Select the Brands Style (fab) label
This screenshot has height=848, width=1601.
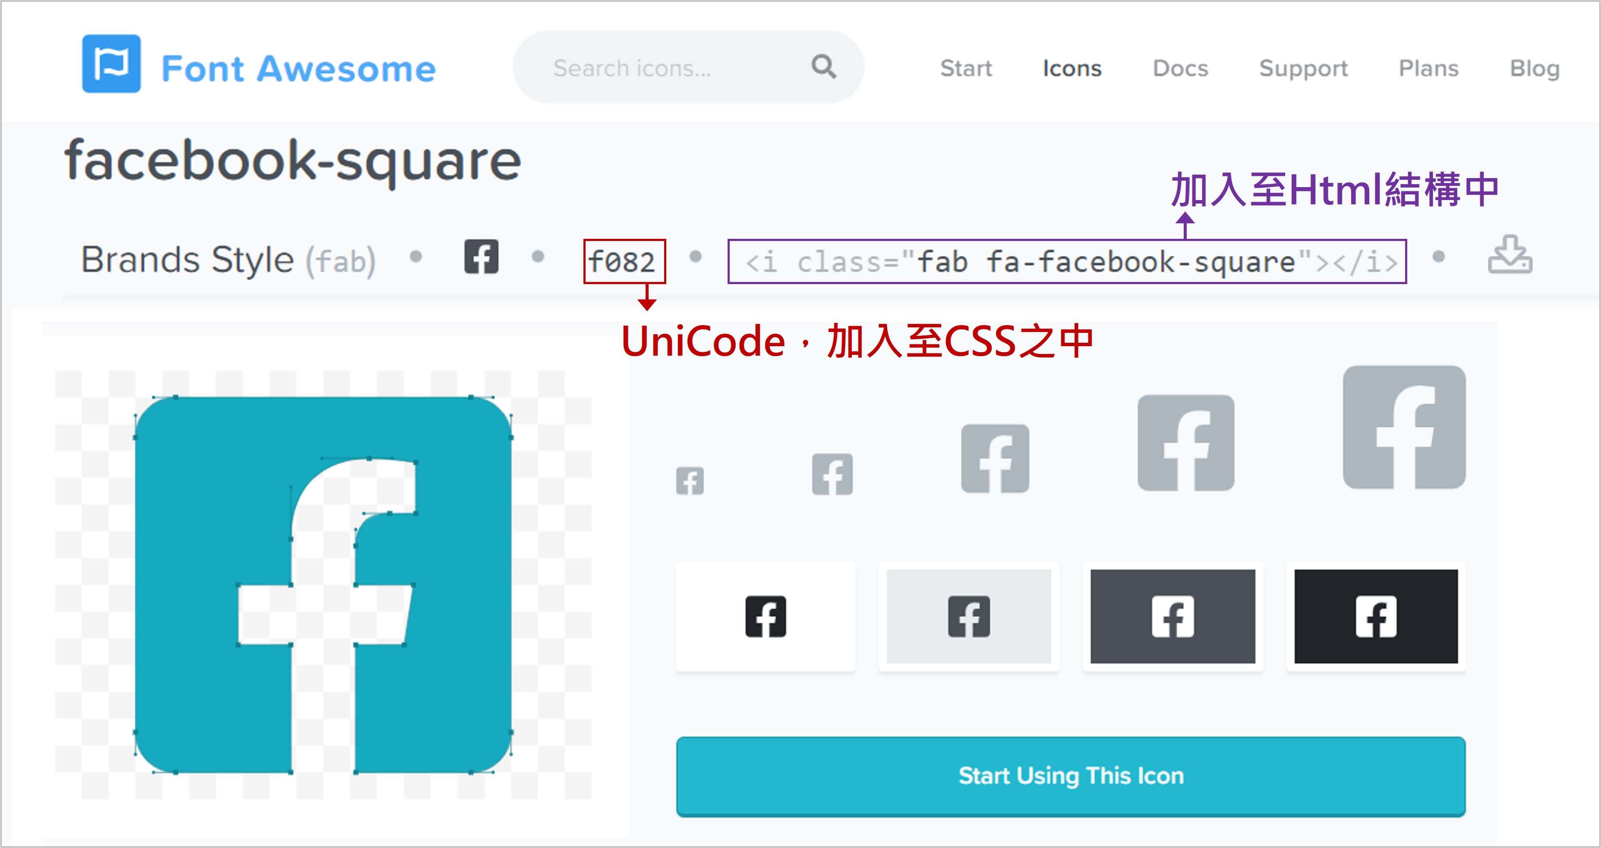(x=228, y=260)
